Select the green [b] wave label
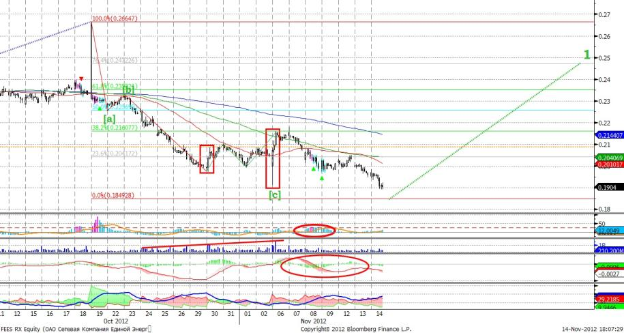Image resolution: width=624 pixels, height=333 pixels. point(128,89)
